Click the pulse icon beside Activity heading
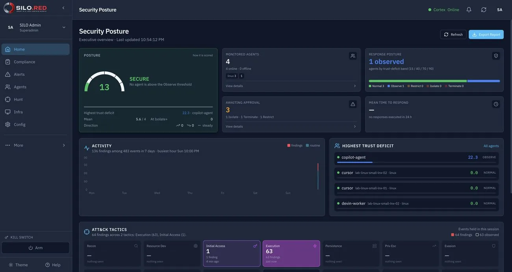The image size is (512, 272). coord(87,148)
